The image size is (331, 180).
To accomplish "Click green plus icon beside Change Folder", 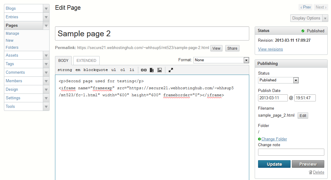I will (x=260, y=139).
